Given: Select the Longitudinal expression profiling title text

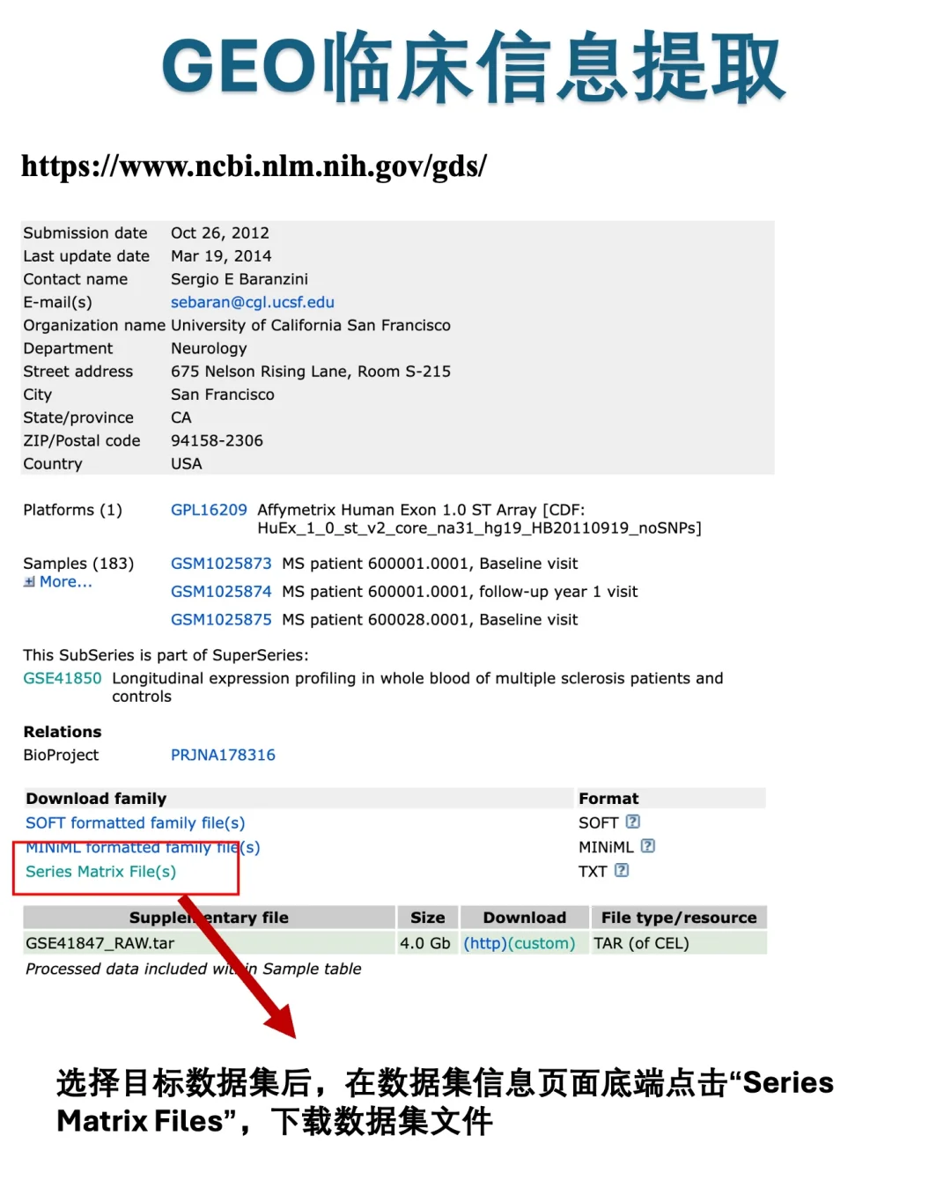Looking at the screenshot, I should click(x=417, y=687).
